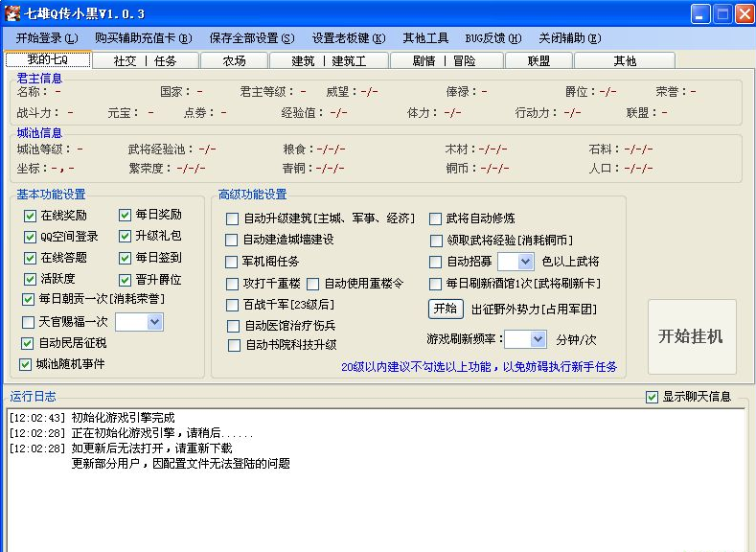
Task: Enable 攻打千重楼 checkbox
Action: coord(233,284)
